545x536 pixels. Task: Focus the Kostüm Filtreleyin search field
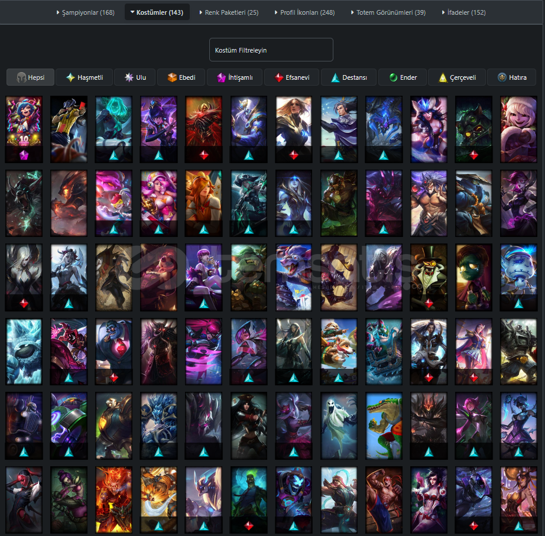tap(271, 50)
